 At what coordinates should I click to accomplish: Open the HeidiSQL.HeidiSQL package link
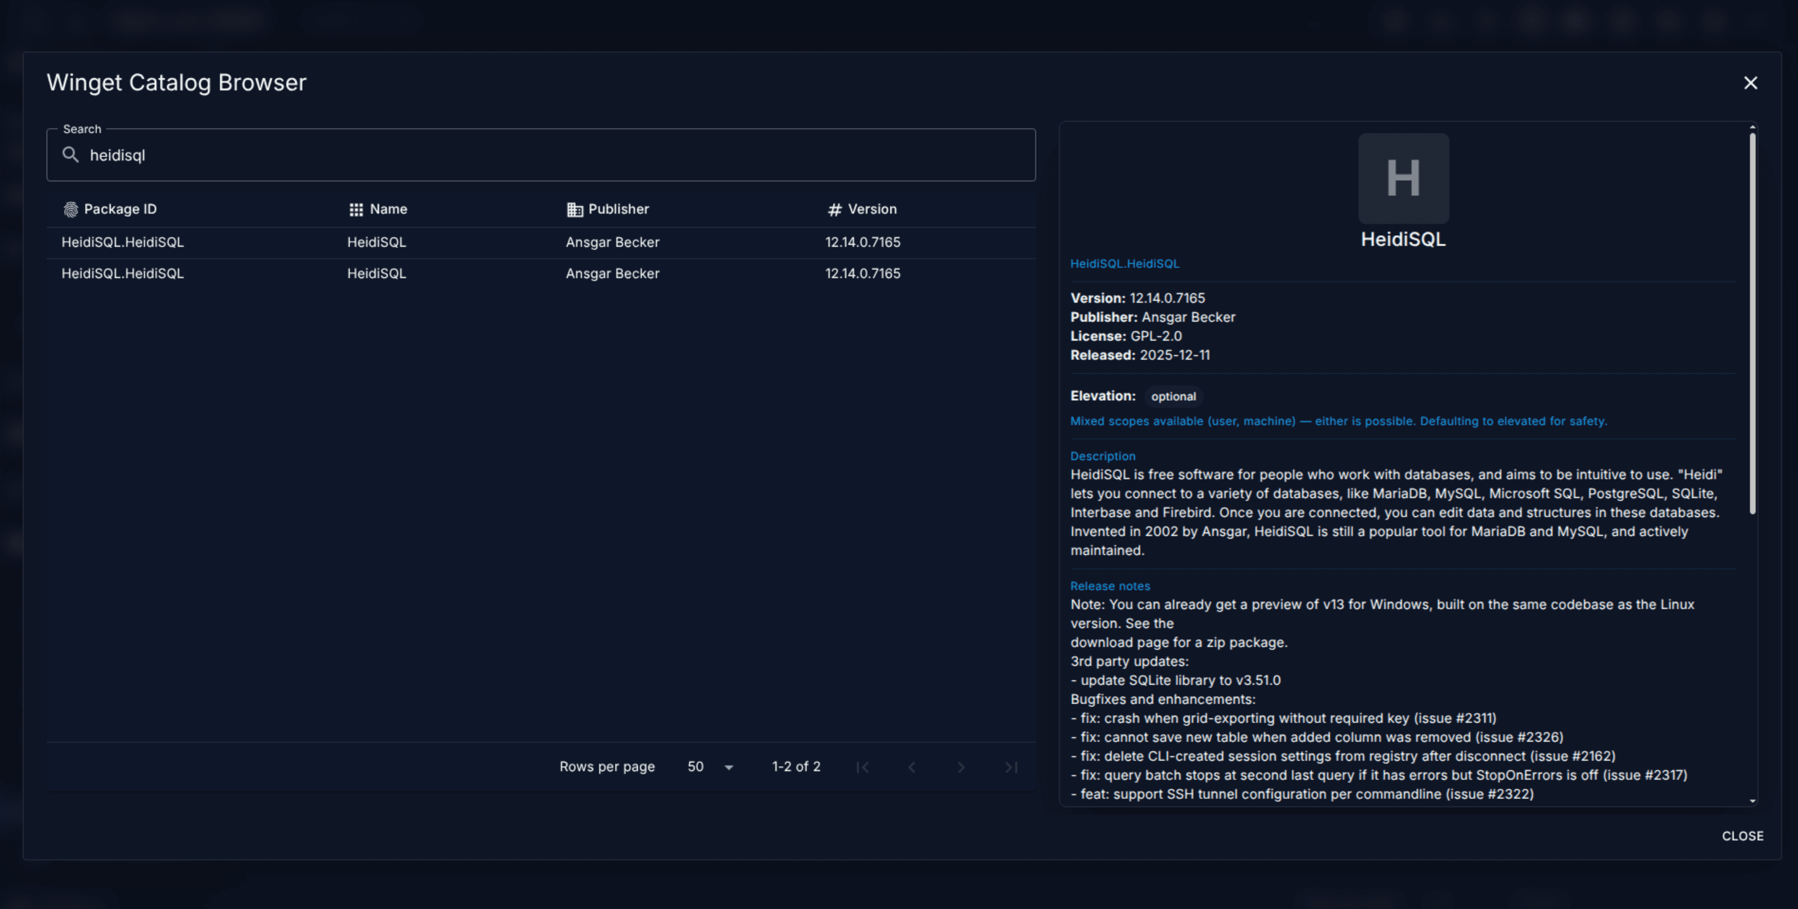pos(1124,264)
